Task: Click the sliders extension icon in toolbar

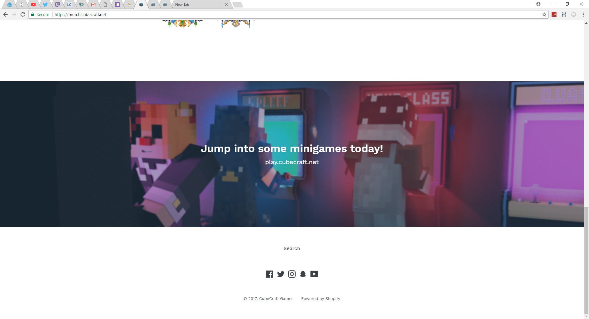Action: 564,14
